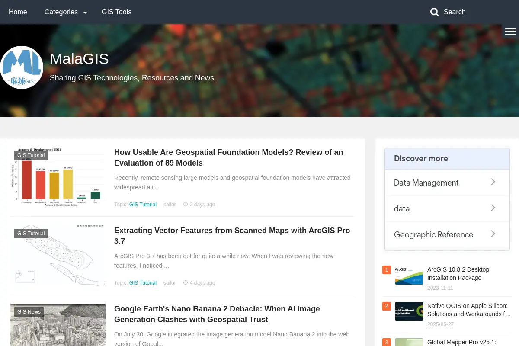519x346 pixels.
Task: Click Native QGIS post thumbnail
Action: (409, 311)
